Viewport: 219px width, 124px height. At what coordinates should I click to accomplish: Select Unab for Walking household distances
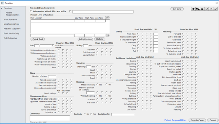59,50
